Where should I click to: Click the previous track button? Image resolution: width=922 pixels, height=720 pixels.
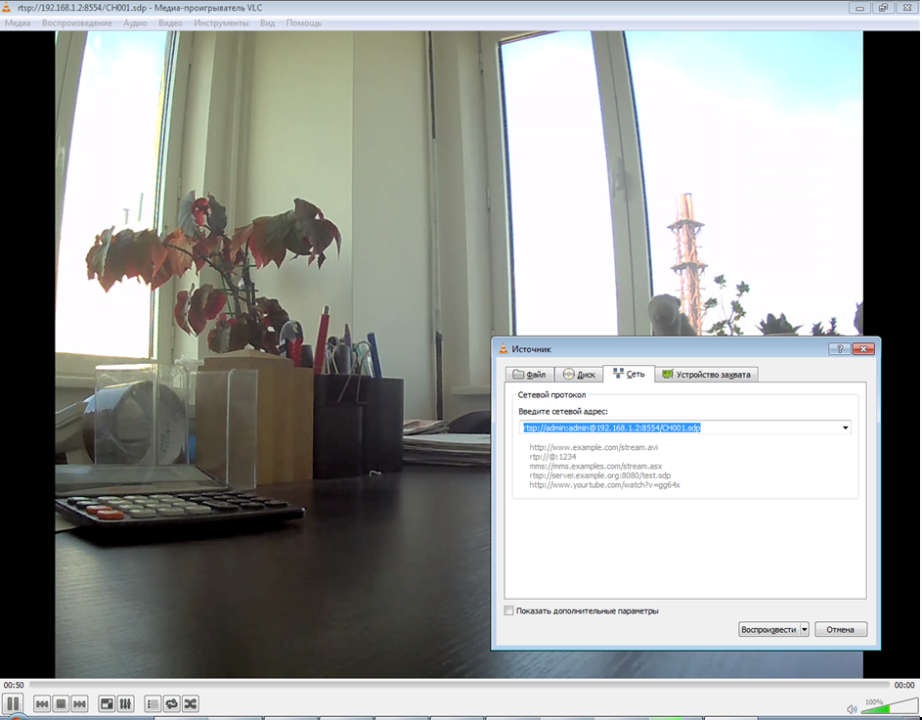tap(42, 703)
